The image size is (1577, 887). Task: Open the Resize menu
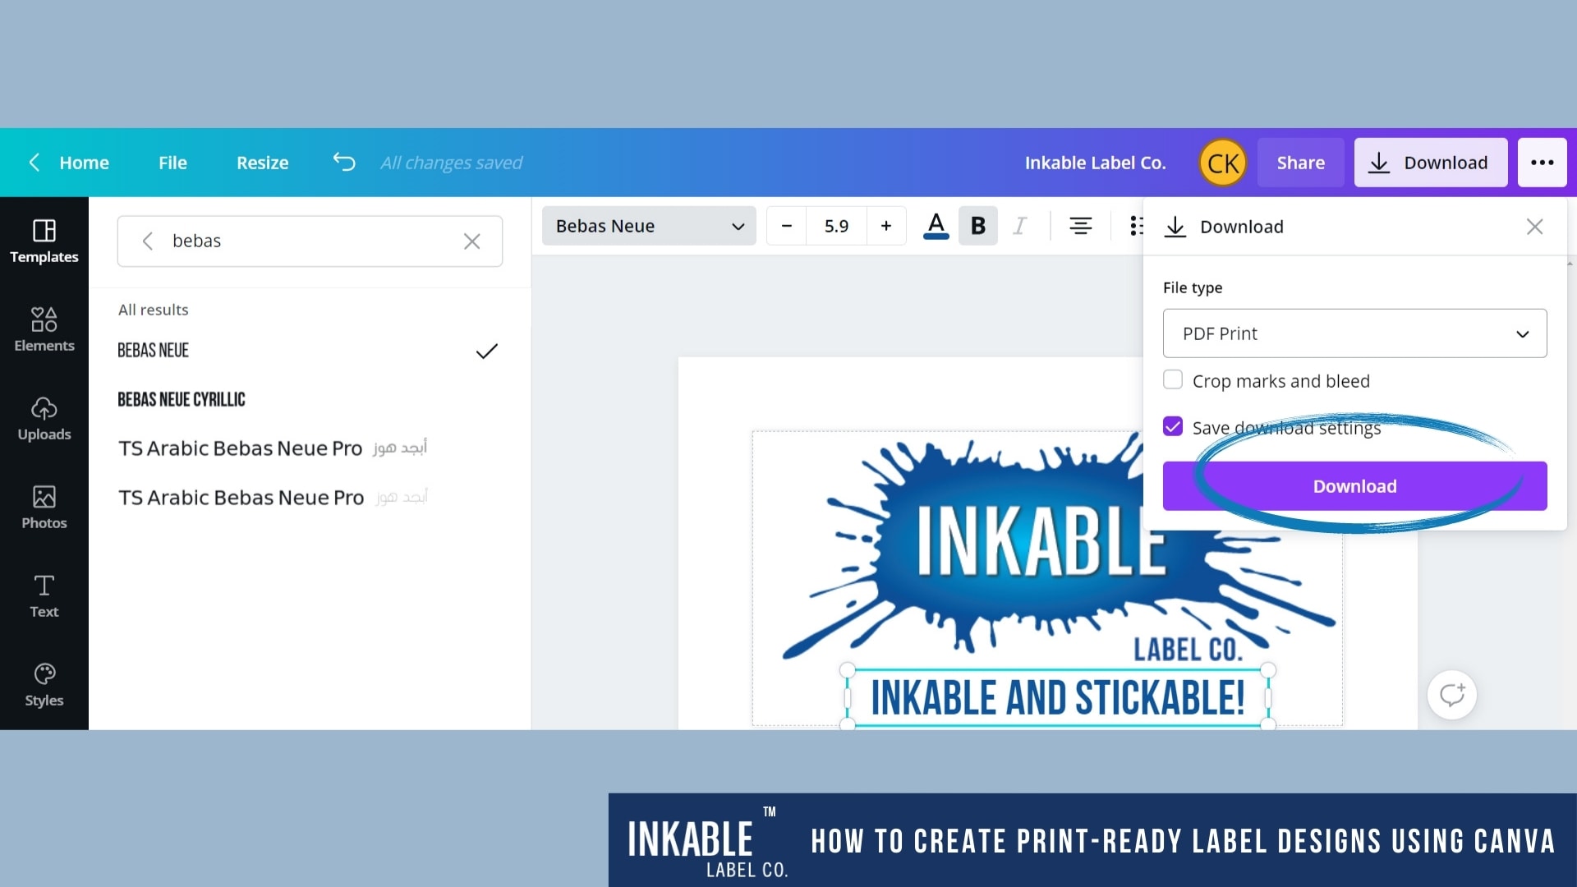click(262, 162)
